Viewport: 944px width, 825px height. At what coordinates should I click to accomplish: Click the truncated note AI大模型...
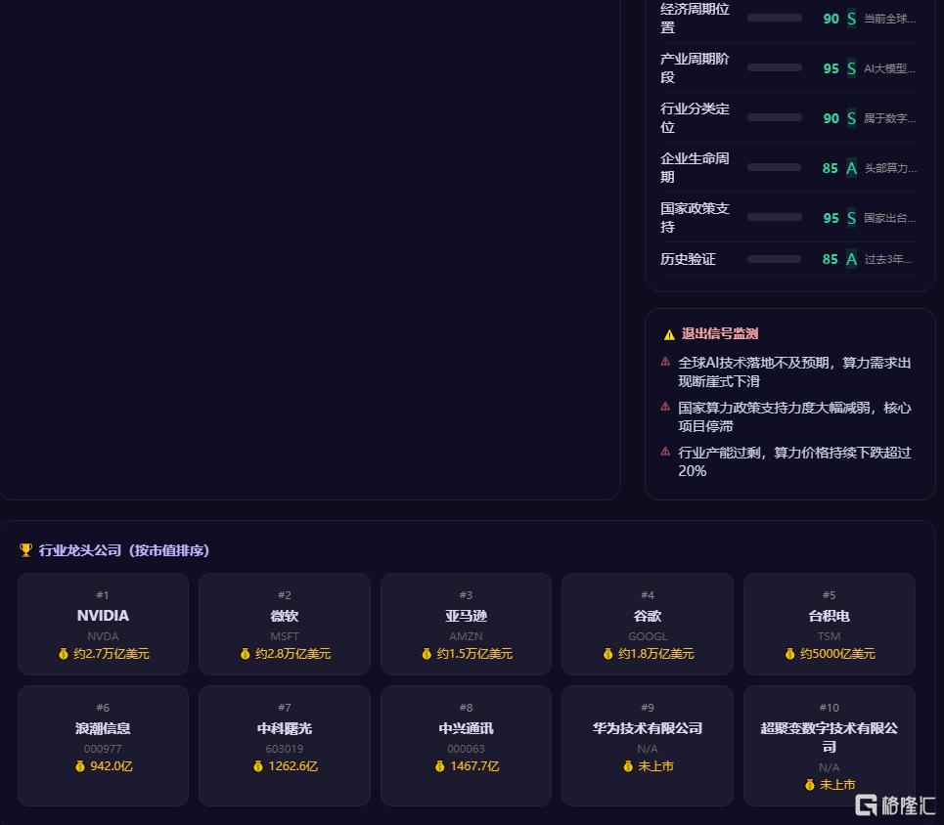coord(890,68)
